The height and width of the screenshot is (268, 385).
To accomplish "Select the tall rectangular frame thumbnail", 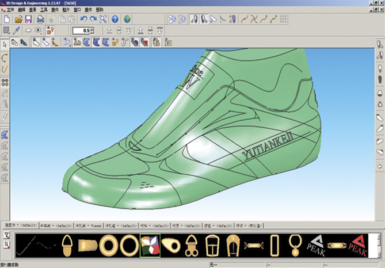I will pos(275,246).
